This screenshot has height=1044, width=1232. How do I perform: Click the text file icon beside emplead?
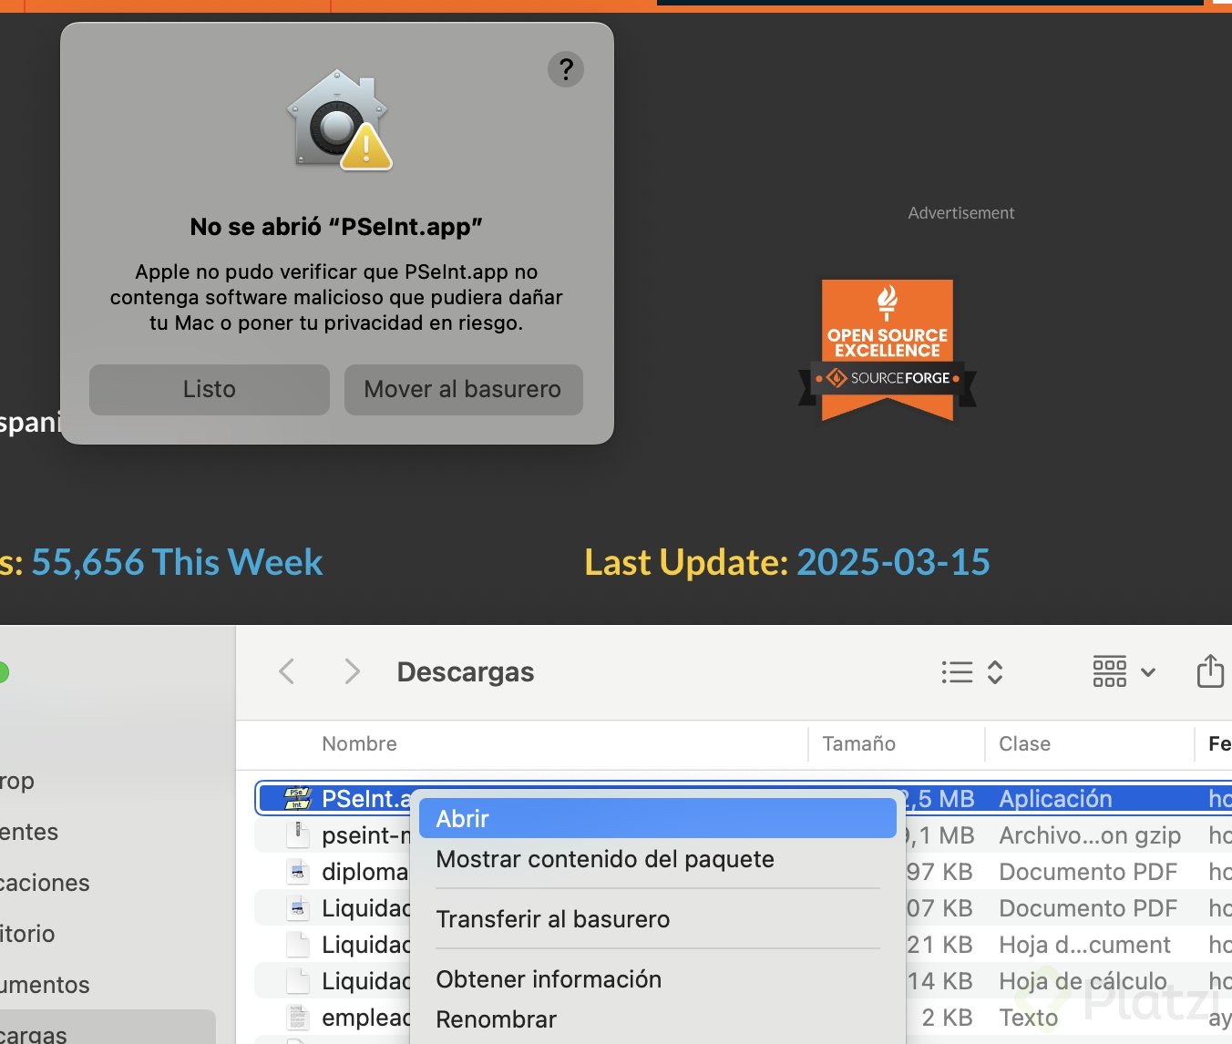298,1018
